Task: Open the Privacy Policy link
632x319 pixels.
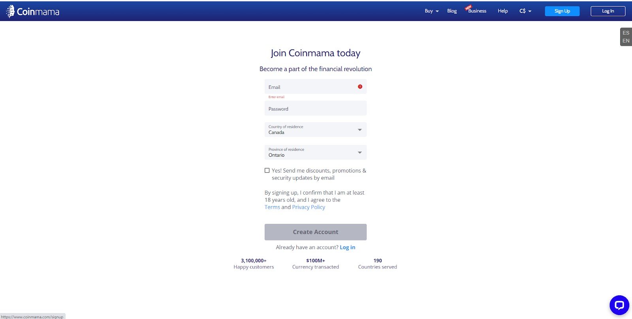Action: pos(308,207)
